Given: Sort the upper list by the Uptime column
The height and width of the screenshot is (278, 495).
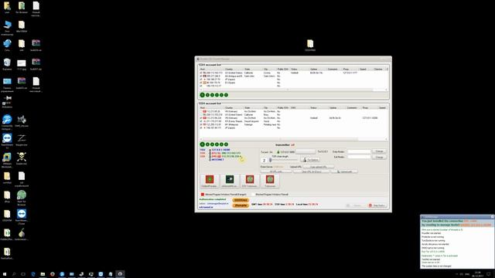Looking at the screenshot, I should coord(318,69).
